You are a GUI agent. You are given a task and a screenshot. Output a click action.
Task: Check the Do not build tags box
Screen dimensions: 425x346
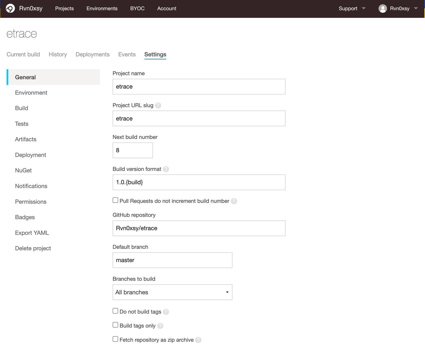tap(115, 311)
